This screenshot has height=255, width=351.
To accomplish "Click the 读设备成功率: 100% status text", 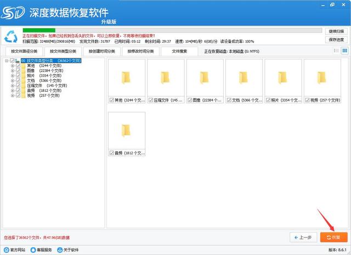I will coord(237,41).
